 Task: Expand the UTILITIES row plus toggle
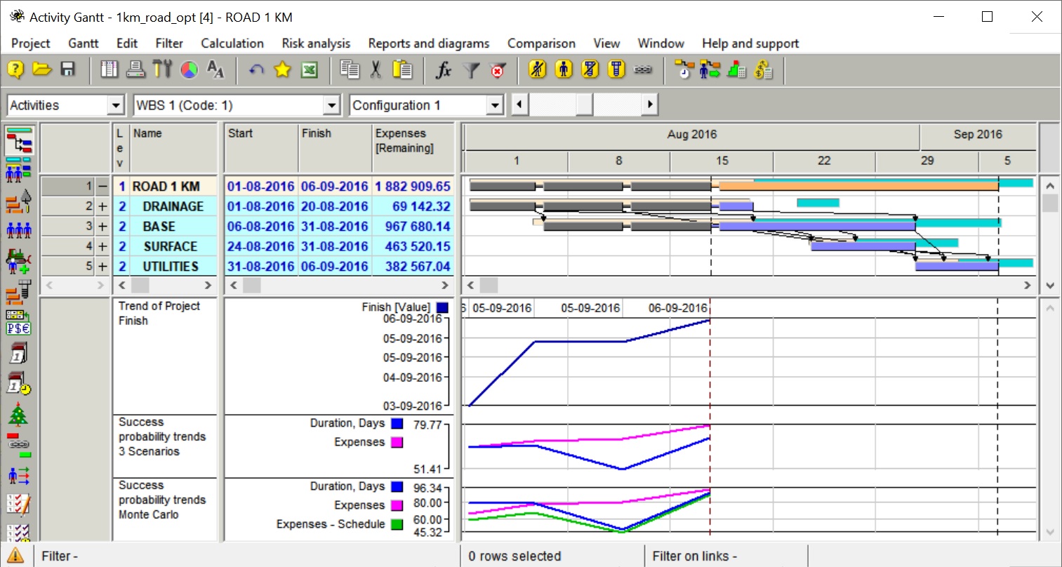[x=102, y=267]
